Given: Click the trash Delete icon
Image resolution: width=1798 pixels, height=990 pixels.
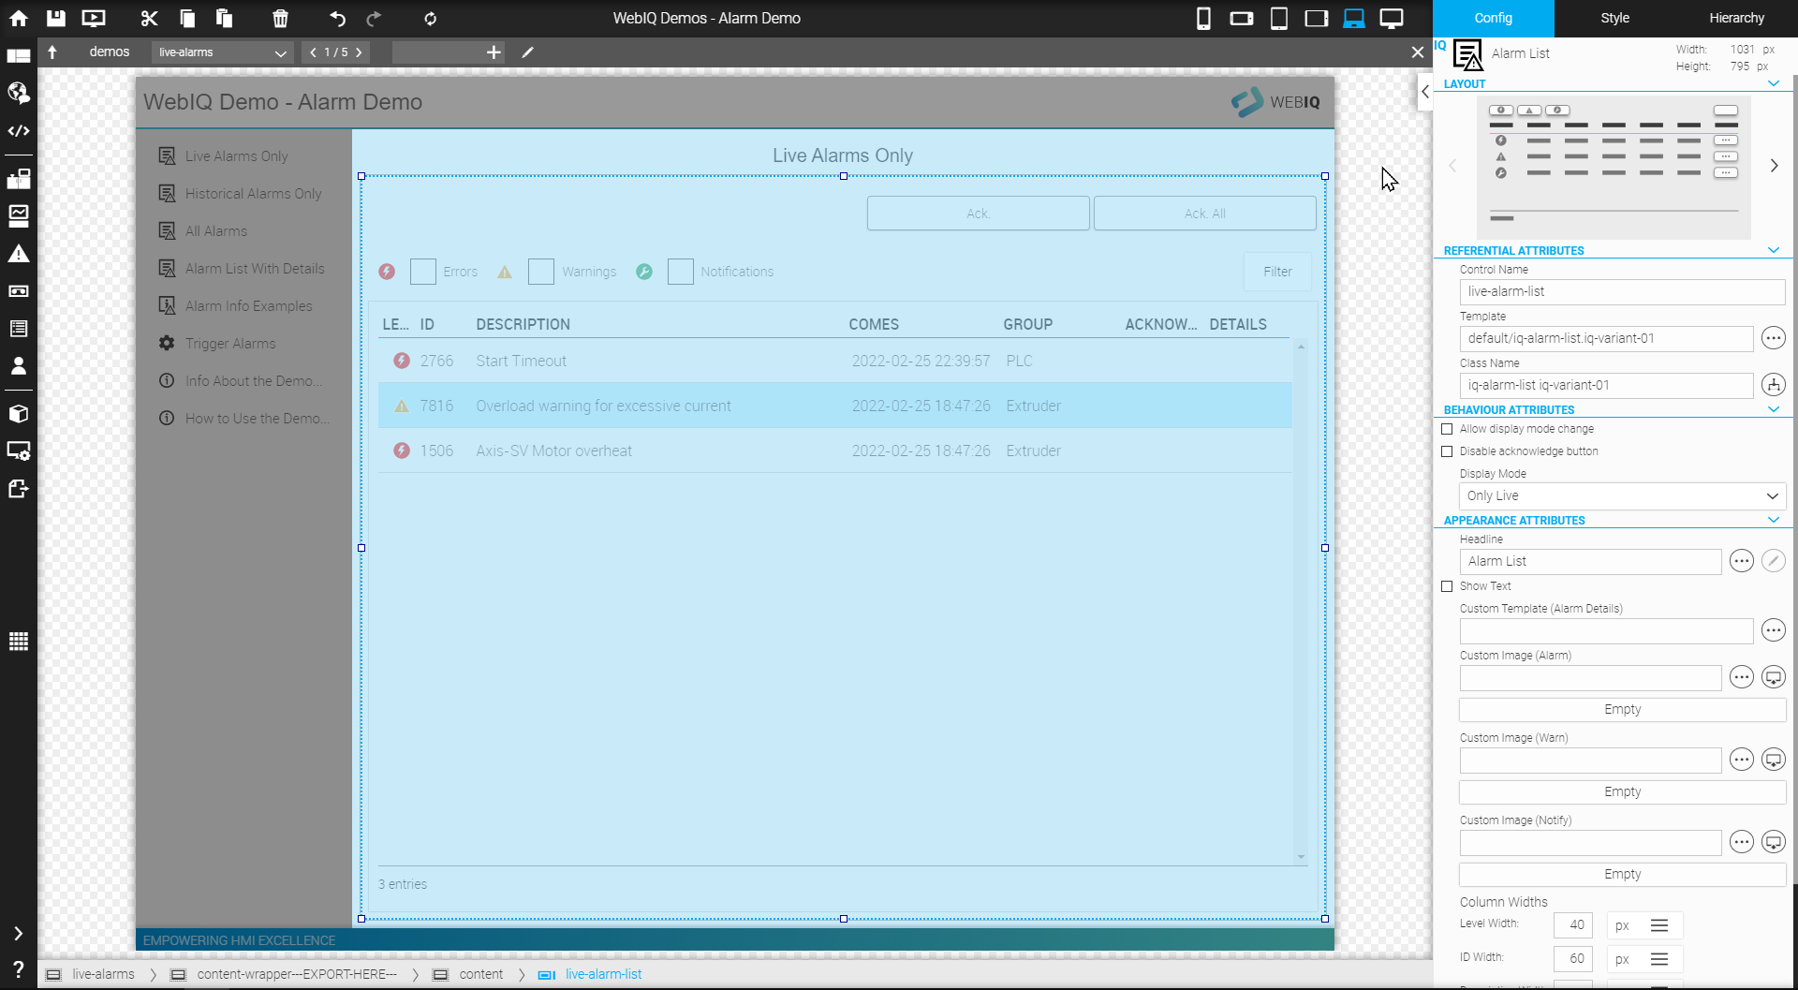Looking at the screenshot, I should (x=280, y=18).
